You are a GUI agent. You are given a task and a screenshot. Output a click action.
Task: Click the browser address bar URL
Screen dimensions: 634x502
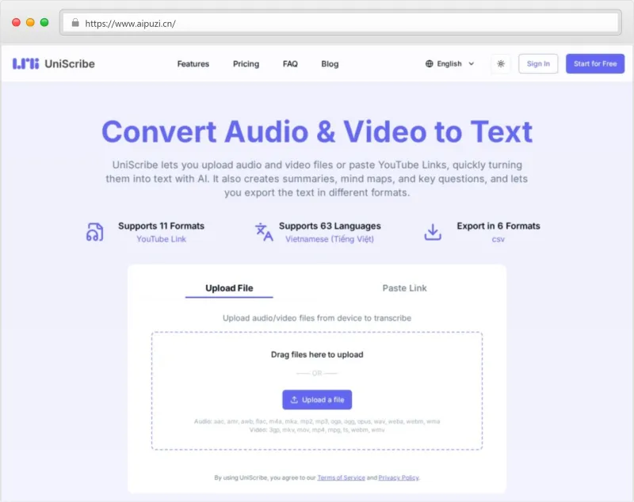coord(130,24)
